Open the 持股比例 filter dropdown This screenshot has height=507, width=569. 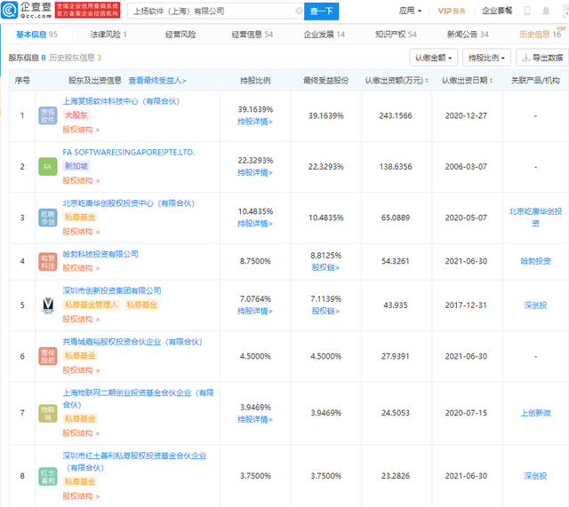pos(486,58)
